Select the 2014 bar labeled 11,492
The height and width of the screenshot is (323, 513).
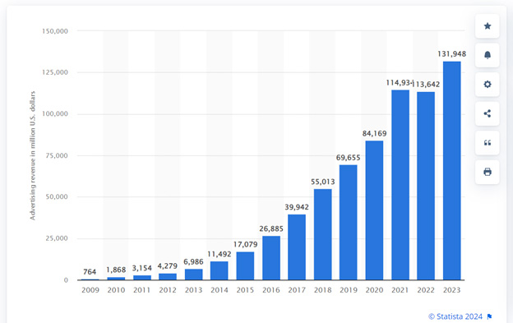(220, 270)
